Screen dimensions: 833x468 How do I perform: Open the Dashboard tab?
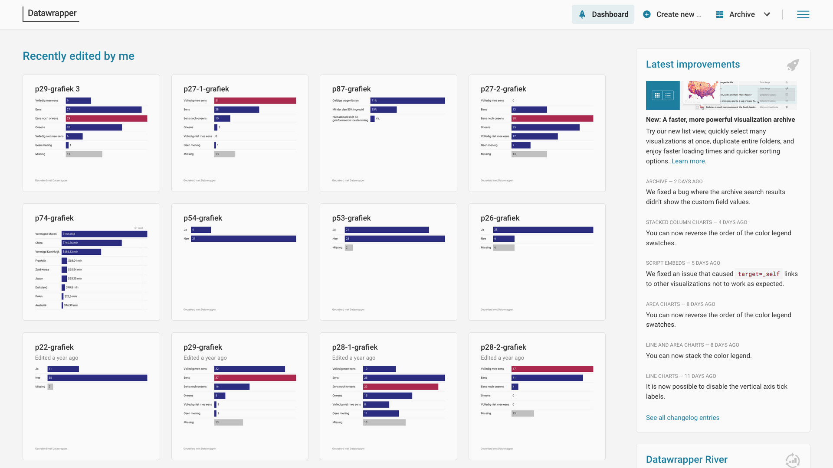(x=603, y=14)
